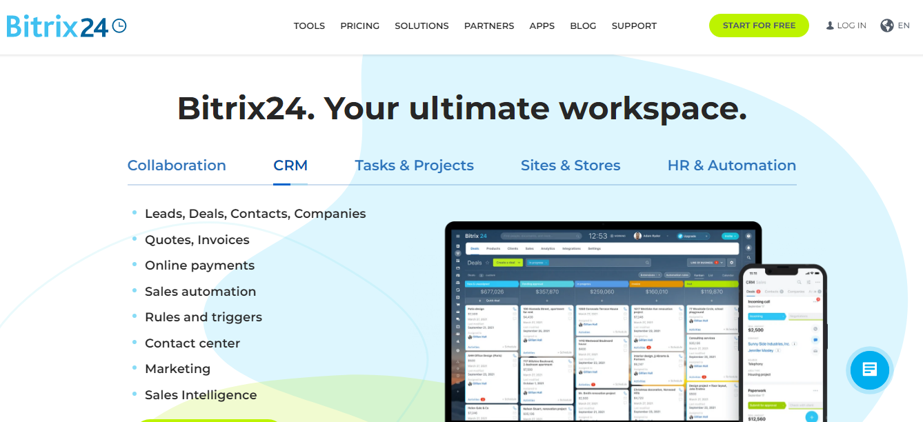This screenshot has height=422, width=923.
Task: Click the "Your ultimate workspace" headline
Action: click(x=535, y=108)
